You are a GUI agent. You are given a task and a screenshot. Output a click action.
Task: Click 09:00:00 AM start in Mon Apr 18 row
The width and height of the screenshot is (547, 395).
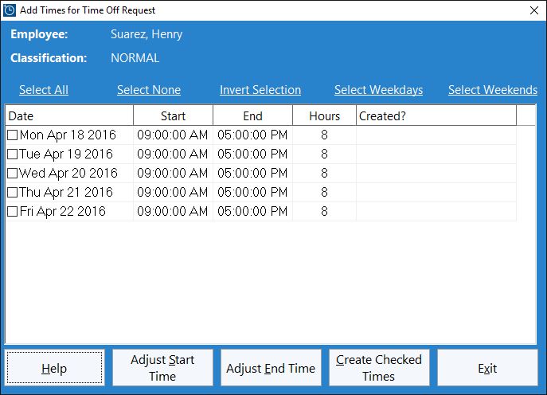click(172, 135)
